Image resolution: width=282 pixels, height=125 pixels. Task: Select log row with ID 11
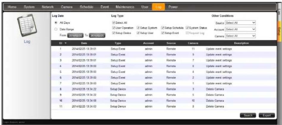[164, 106]
